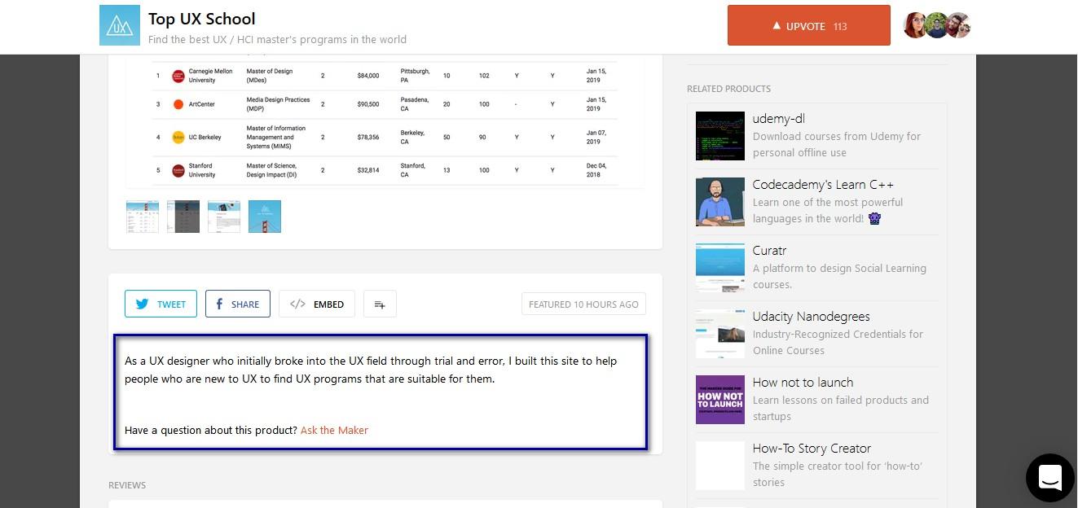This screenshot has height=508, width=1078.
Task: Click the Jan 07, 2019 deadline cell
Action: (596, 137)
